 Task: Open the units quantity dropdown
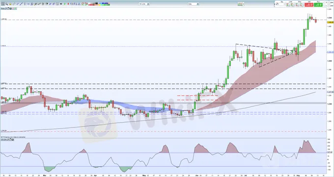(144, 4)
